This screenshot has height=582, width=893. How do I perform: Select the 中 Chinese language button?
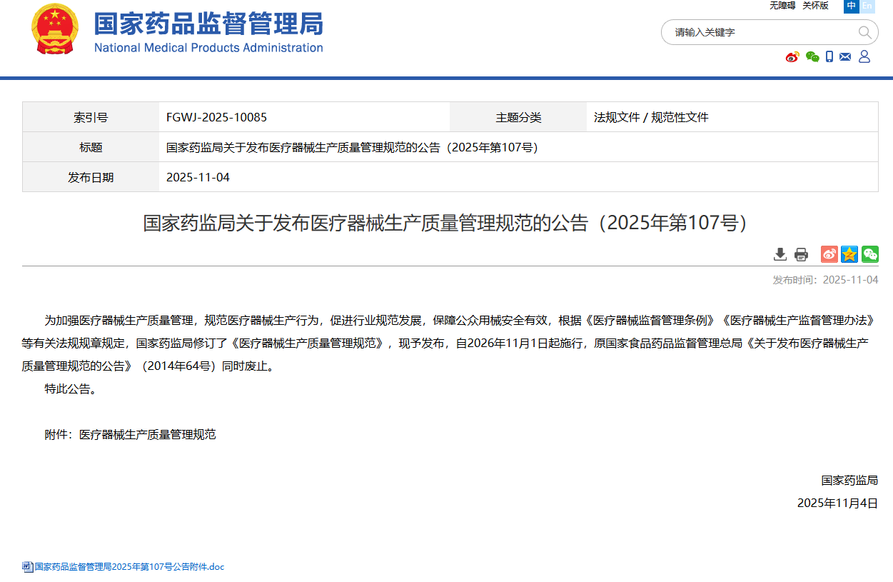point(852,6)
